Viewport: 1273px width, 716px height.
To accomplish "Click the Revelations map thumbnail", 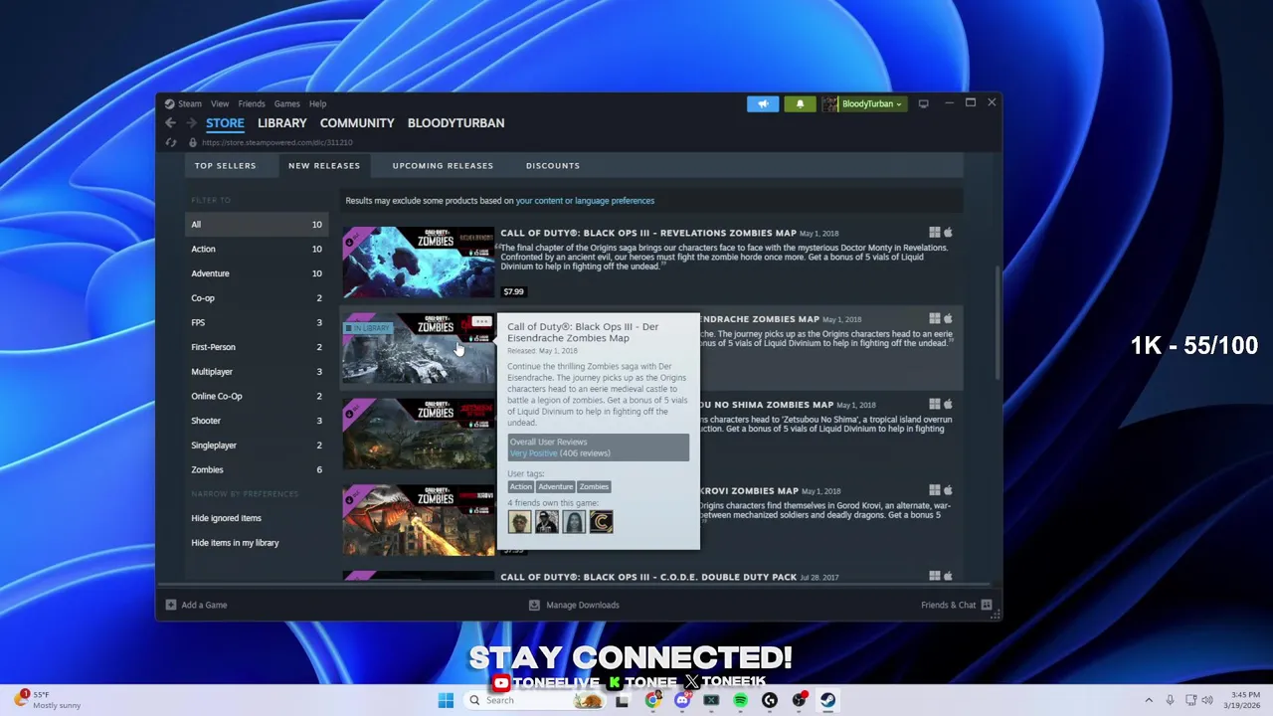I will tap(419, 263).
